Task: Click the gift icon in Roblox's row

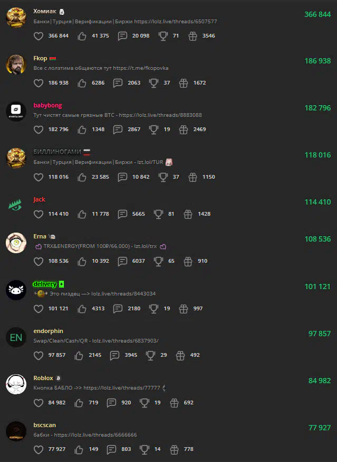Action: [174, 403]
